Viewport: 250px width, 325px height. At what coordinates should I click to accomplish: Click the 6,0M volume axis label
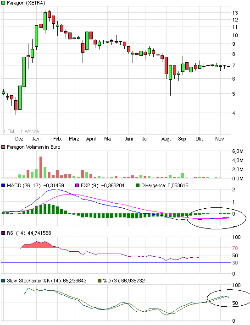238,151
